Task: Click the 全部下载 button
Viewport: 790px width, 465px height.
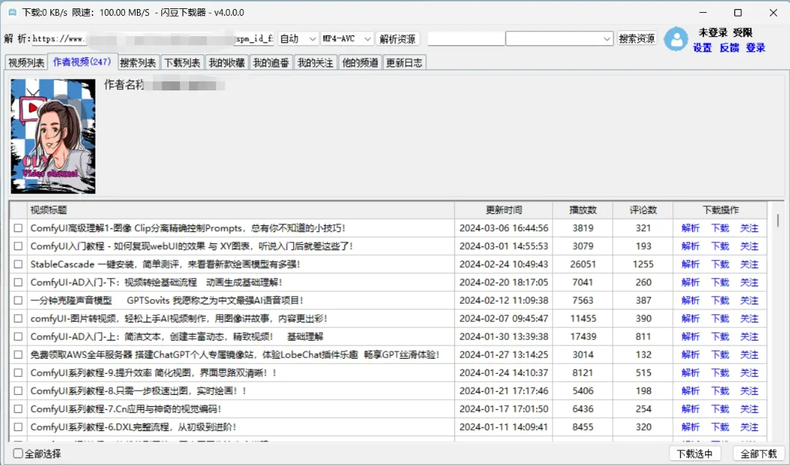Action: (x=758, y=454)
